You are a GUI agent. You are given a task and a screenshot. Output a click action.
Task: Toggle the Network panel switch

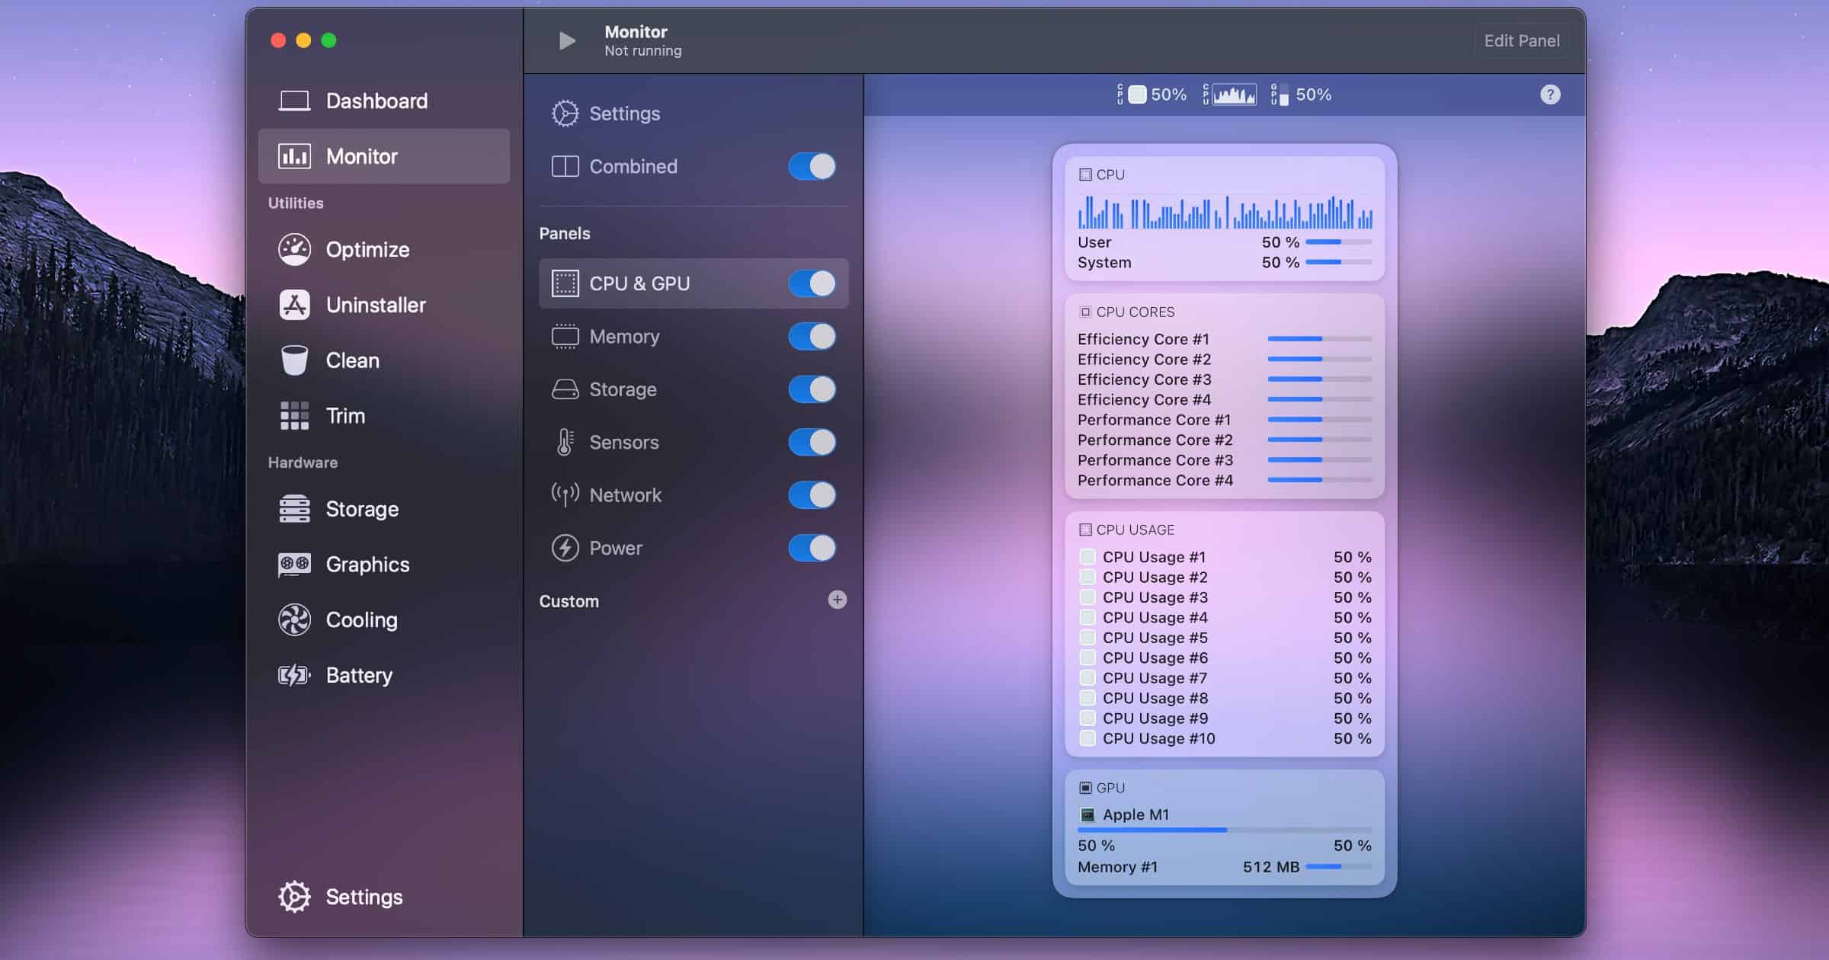[812, 495]
